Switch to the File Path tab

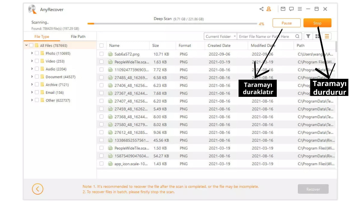78,37
